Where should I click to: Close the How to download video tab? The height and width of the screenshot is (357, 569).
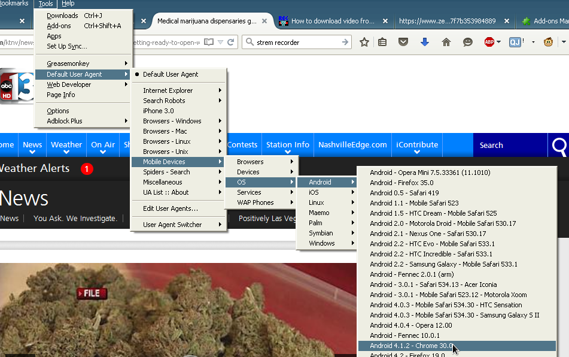point(385,21)
